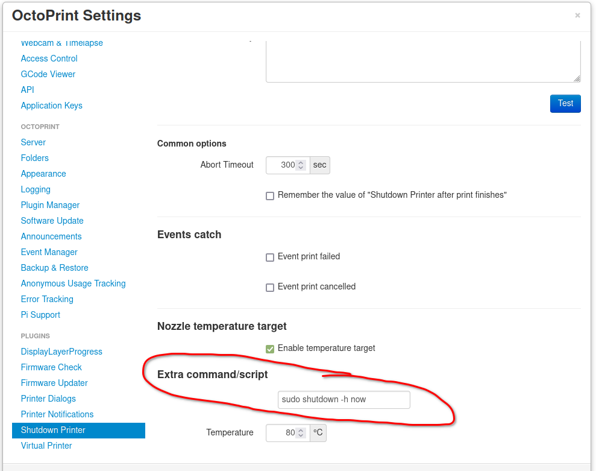The height and width of the screenshot is (471, 596).
Task: Open Event Manager
Action: coord(49,252)
